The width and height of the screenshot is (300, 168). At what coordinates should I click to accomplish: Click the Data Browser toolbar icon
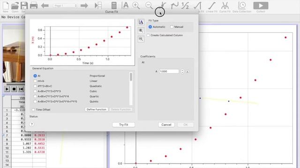pos(98,6)
